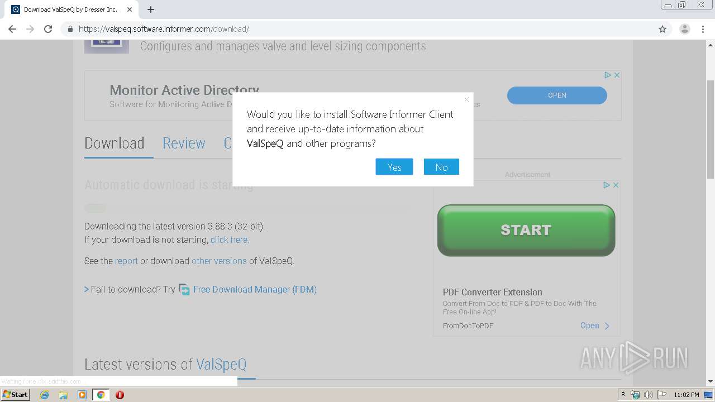Open the 'other versions' link
Screen dimensions: 715x402
(219, 261)
